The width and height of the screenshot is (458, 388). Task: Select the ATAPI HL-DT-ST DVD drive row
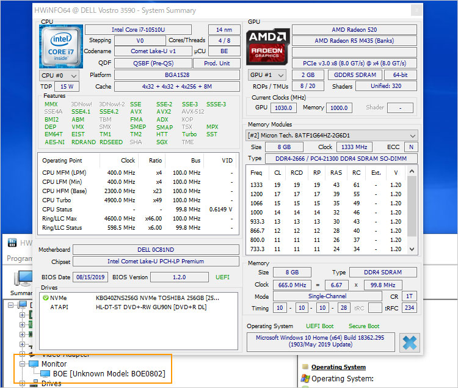pos(139,307)
